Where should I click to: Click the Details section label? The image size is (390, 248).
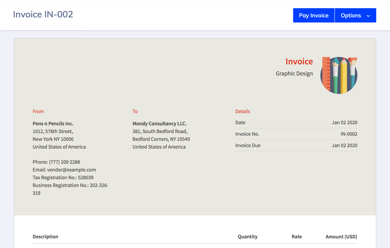pos(242,111)
